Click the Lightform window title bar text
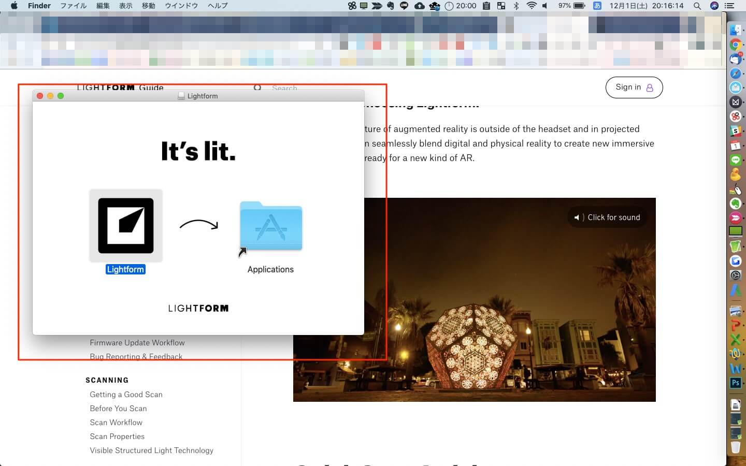 203,96
